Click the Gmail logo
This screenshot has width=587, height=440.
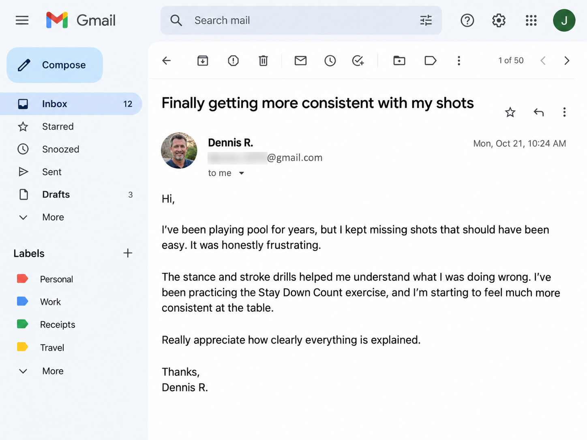[x=81, y=20]
